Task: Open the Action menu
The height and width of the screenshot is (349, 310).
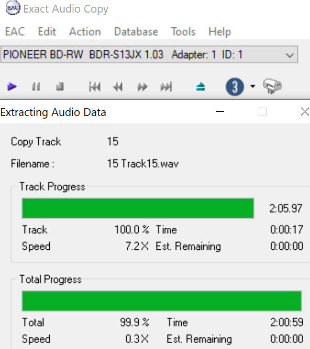Action: [x=85, y=31]
